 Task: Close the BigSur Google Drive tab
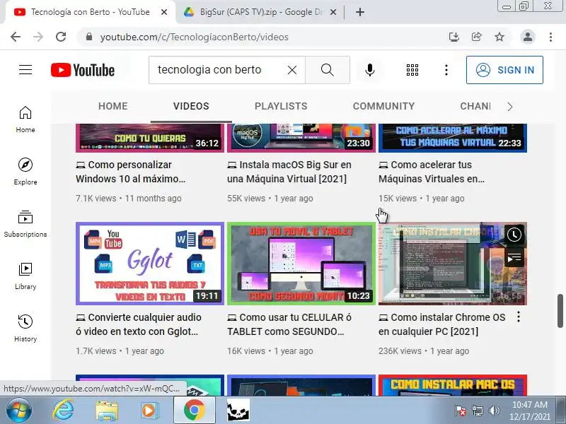coord(333,12)
